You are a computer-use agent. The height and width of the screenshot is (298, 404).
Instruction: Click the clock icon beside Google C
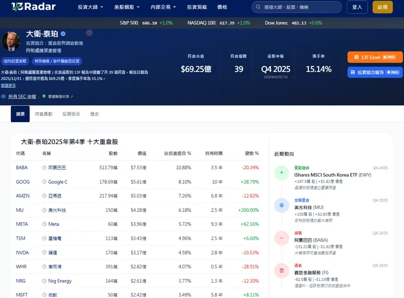coord(44,182)
